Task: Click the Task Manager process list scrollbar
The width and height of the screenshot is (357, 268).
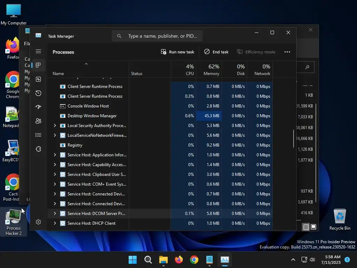Action: [x=293, y=139]
